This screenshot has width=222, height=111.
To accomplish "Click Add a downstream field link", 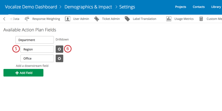I will click(x=32, y=66).
